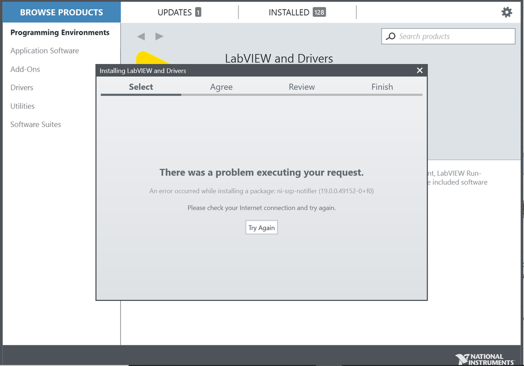Viewport: 524px width, 366px height.
Task: Switch to the Updates tab
Action: pyautogui.click(x=179, y=13)
